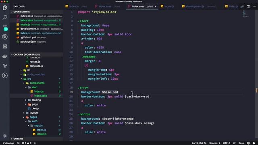Click the Ln 19, Col 24 indicator
The width and height of the screenshot is (258, 145).
click(199, 143)
